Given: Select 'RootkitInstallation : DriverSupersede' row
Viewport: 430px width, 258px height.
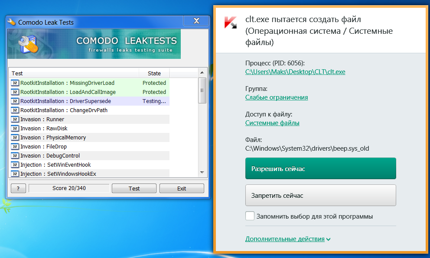Looking at the screenshot, I should (89, 101).
